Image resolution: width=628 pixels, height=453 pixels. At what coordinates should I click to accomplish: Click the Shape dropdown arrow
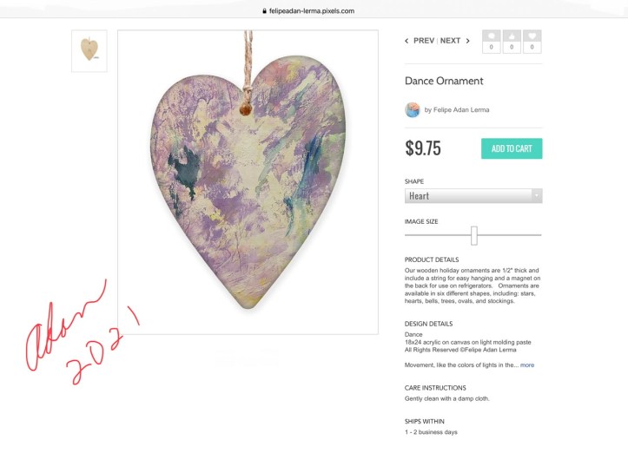(537, 196)
